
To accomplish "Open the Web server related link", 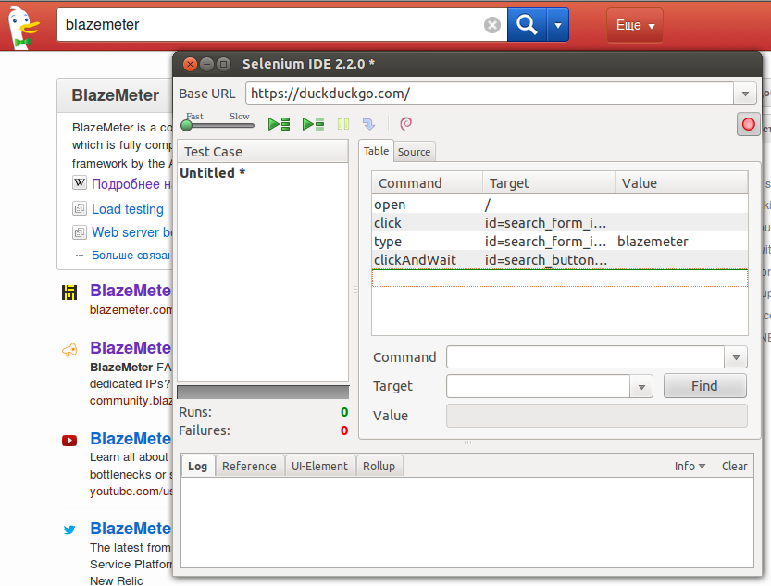I will coord(131,232).
